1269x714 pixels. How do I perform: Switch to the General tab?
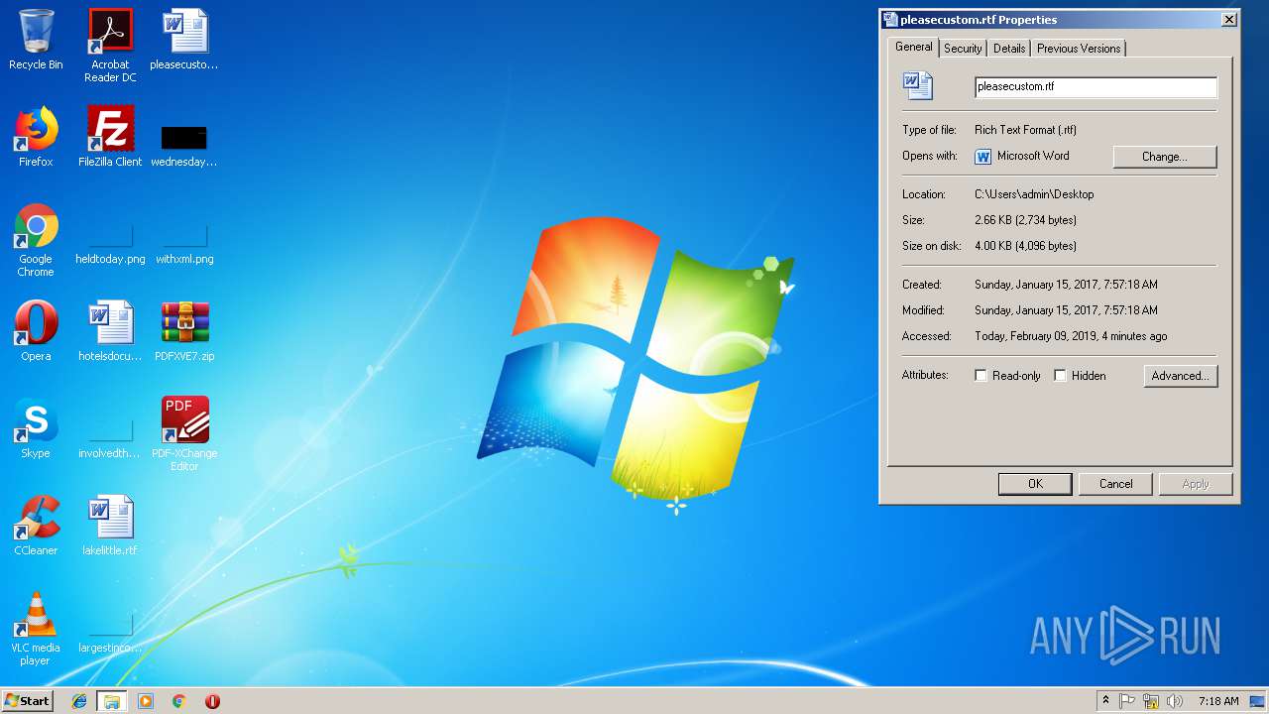point(914,47)
